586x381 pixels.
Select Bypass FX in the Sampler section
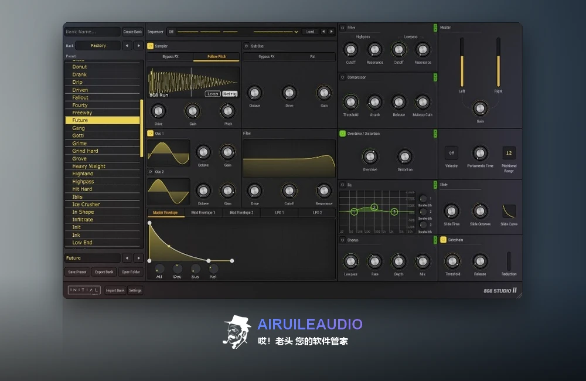pos(171,57)
